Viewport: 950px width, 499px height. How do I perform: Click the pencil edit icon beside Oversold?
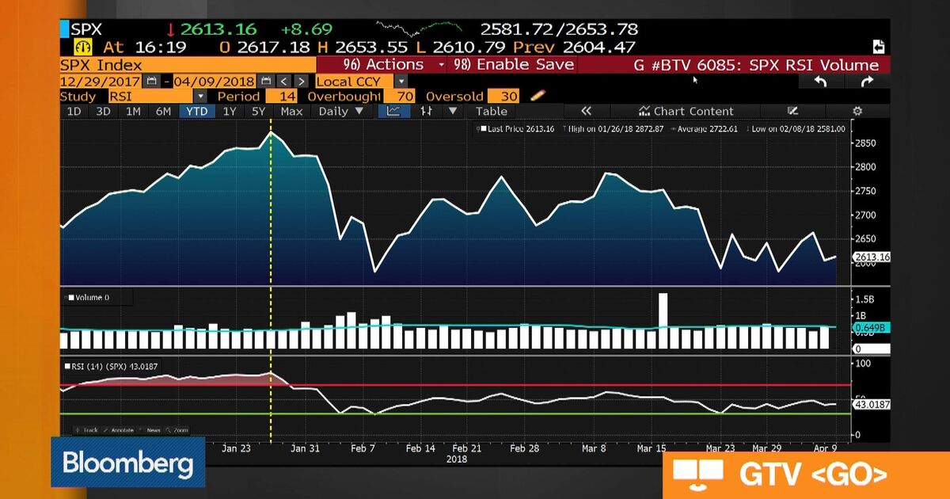[x=538, y=96]
